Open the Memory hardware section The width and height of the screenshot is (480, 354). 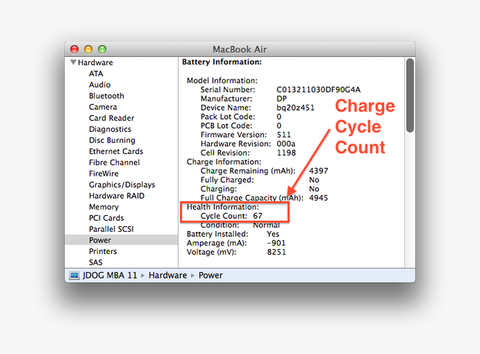104,207
